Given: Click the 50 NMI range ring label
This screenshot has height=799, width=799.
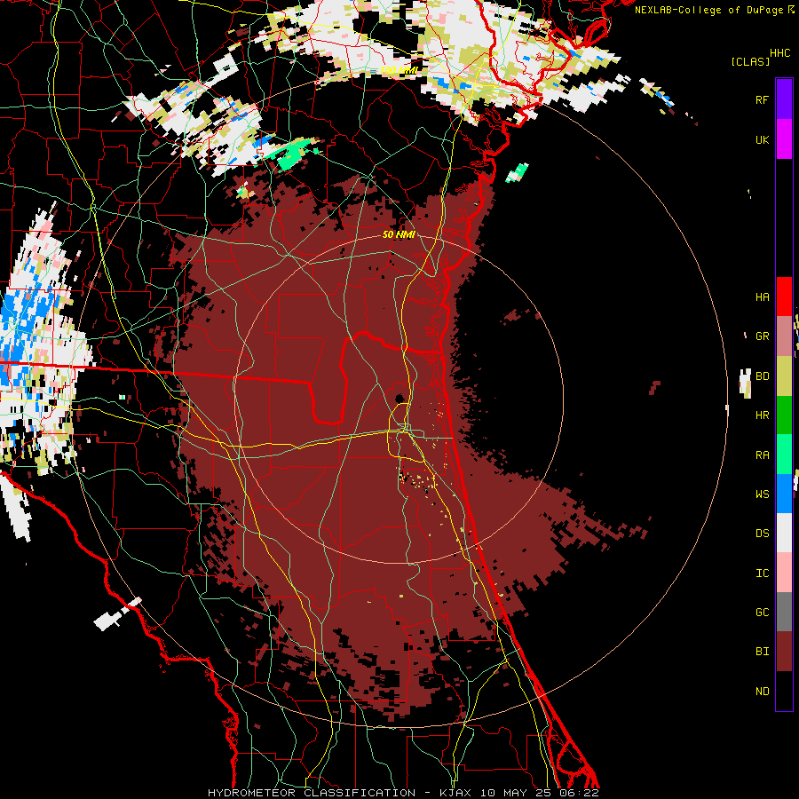Looking at the screenshot, I should coord(399,235).
